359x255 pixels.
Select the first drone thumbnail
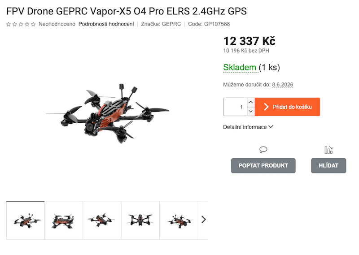[x=26, y=220]
